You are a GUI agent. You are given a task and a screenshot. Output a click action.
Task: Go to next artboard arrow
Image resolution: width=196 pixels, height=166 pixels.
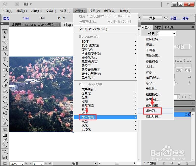click(46, 163)
